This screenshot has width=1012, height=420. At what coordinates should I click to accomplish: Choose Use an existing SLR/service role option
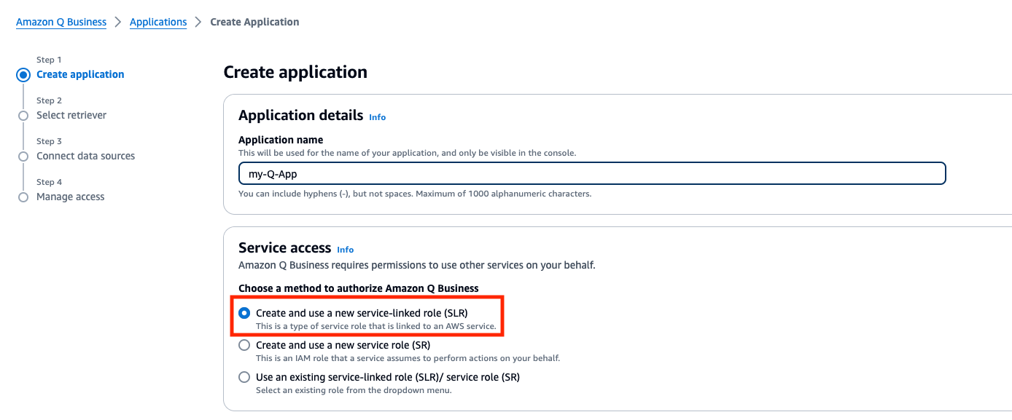coord(244,377)
